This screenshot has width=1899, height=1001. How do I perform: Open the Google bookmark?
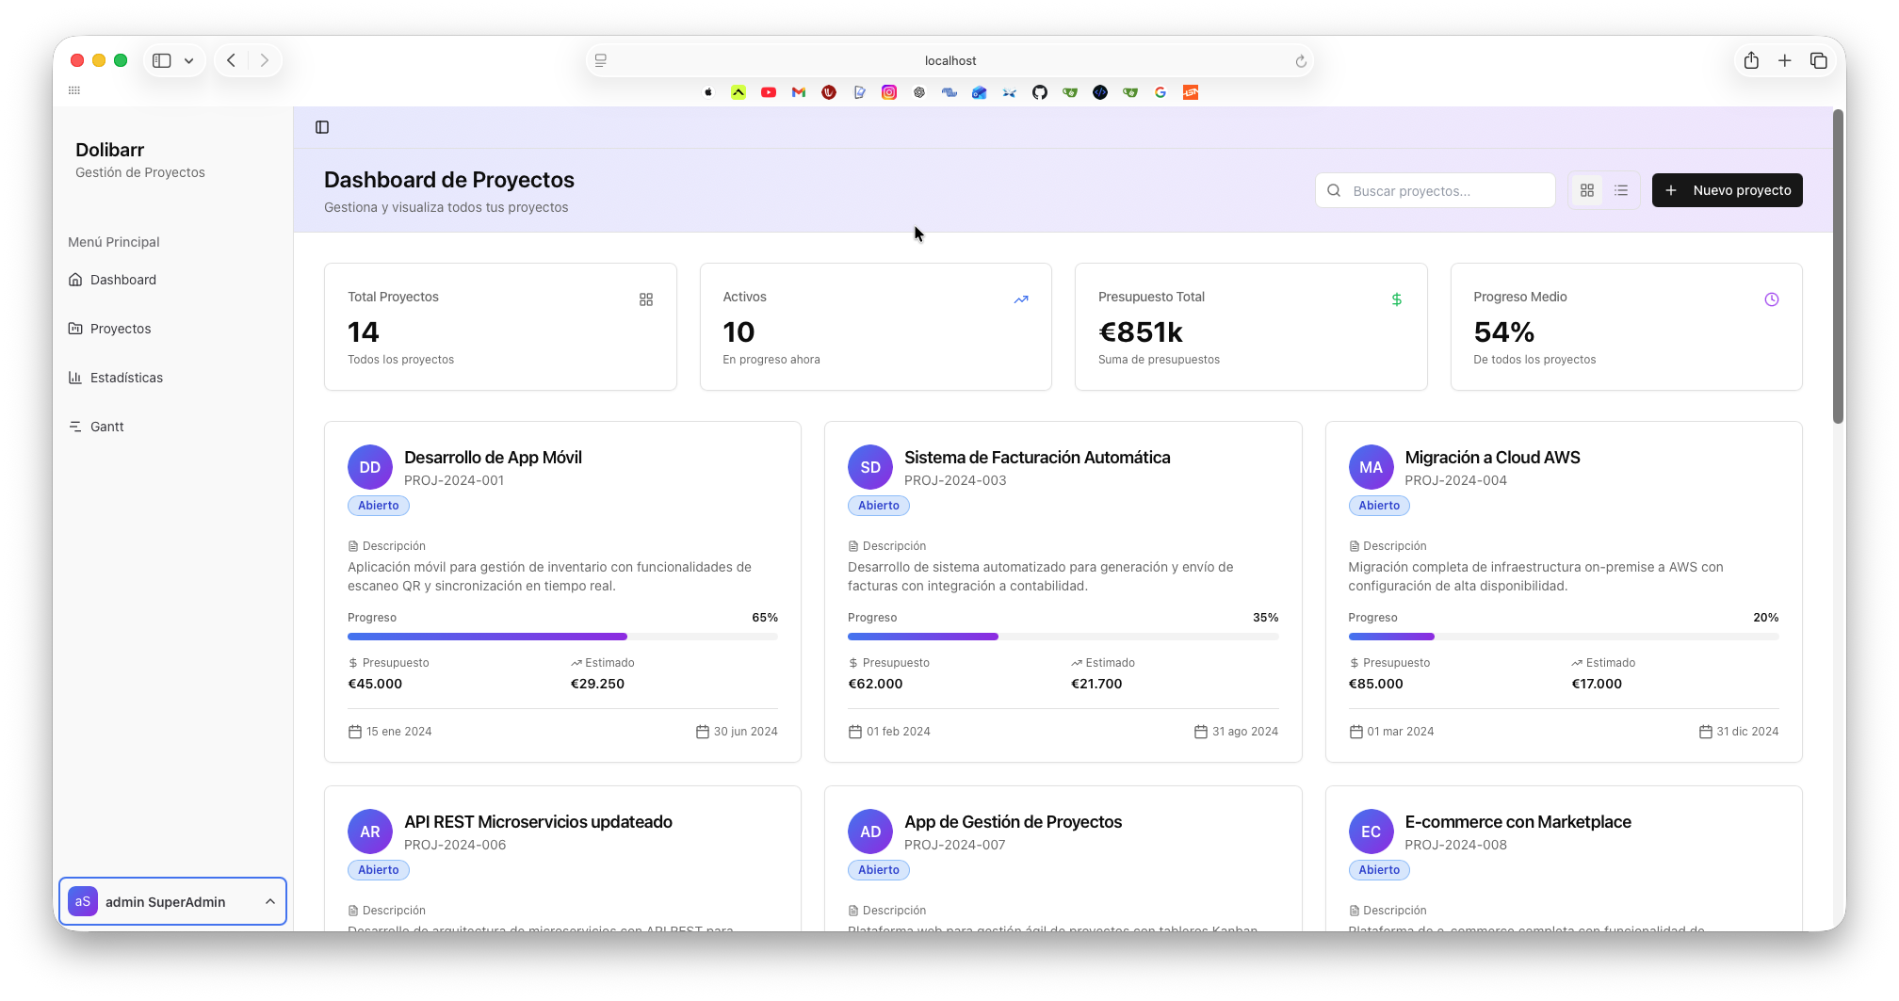tap(1160, 92)
